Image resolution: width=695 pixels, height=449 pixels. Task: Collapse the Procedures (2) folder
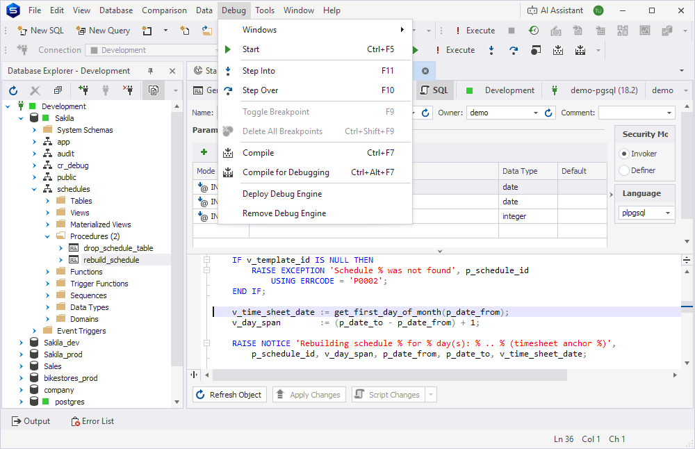click(47, 237)
